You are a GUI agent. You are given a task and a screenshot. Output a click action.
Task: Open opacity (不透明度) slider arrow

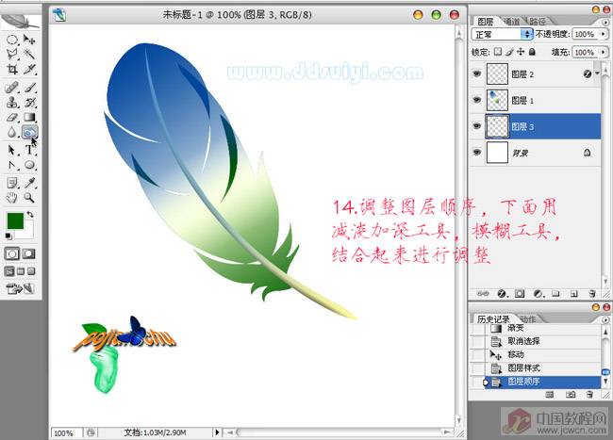[603, 34]
